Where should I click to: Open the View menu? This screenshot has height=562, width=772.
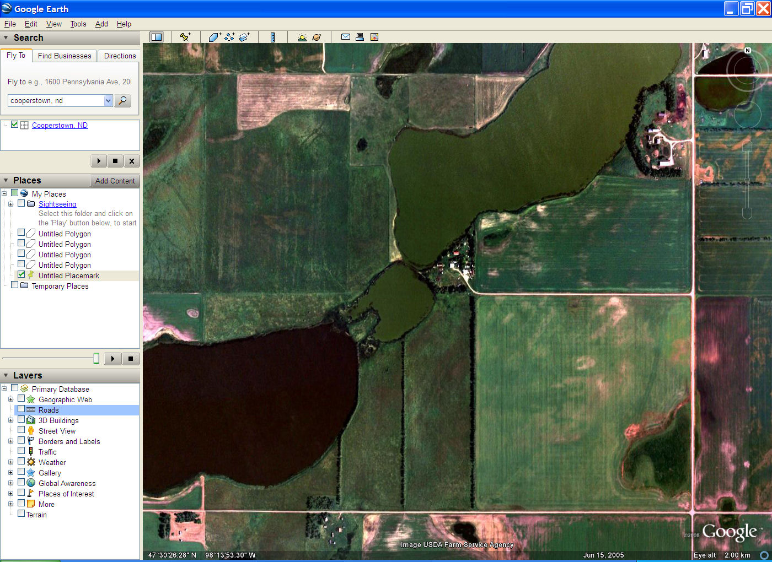54,24
